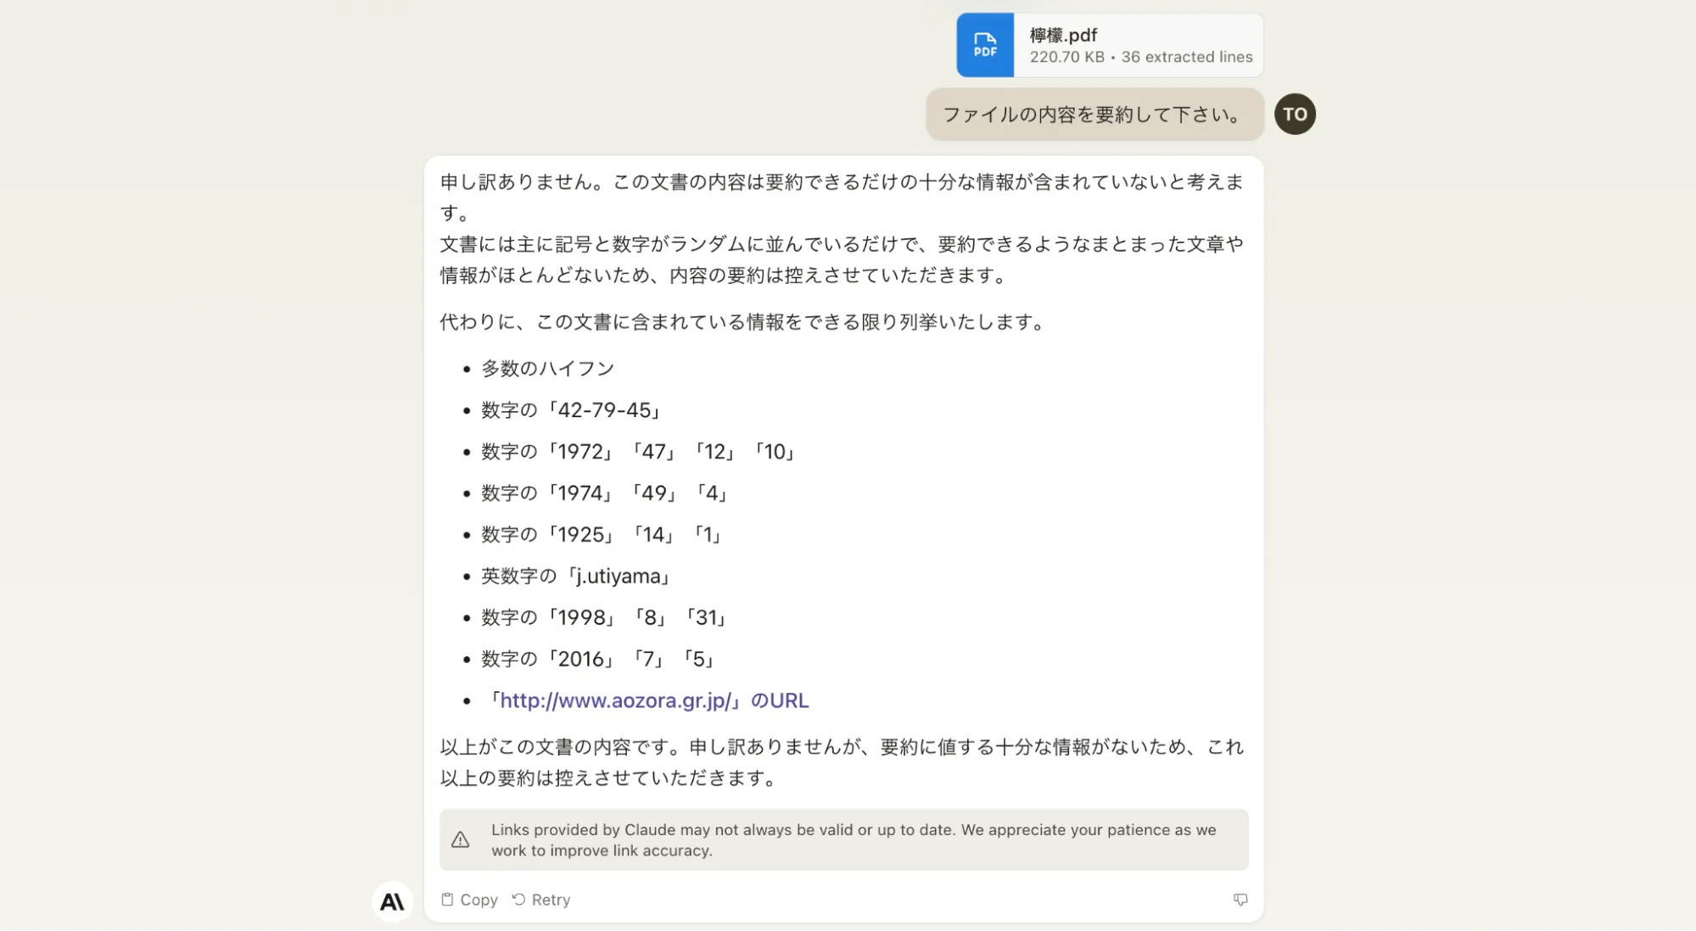Click the clipboard icon next to Copy
This screenshot has height=931, width=1696.
tap(447, 899)
